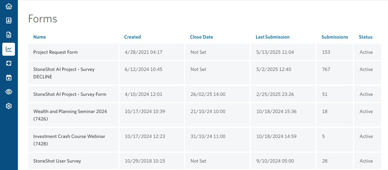The image size is (388, 170).
Task: Open the Contacts icon in sidebar
Action: [9, 20]
